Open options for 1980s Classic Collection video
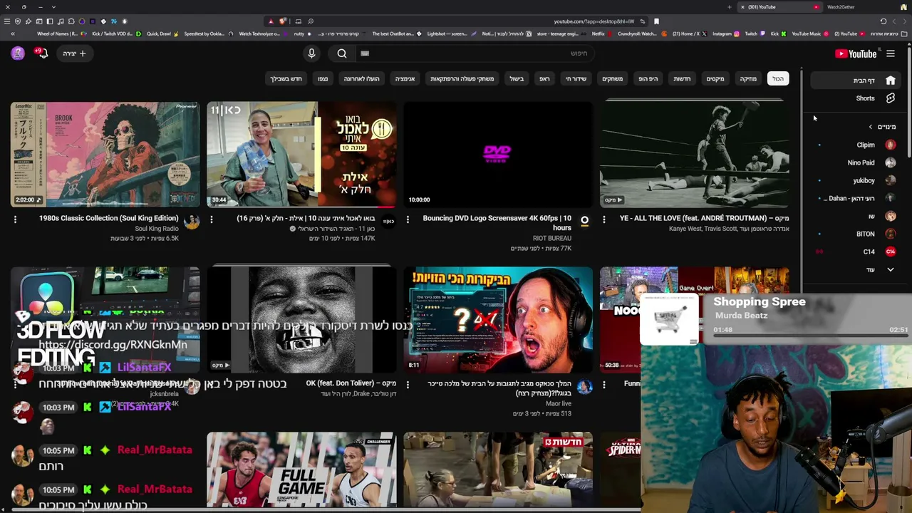This screenshot has height=513, width=912. [15, 219]
